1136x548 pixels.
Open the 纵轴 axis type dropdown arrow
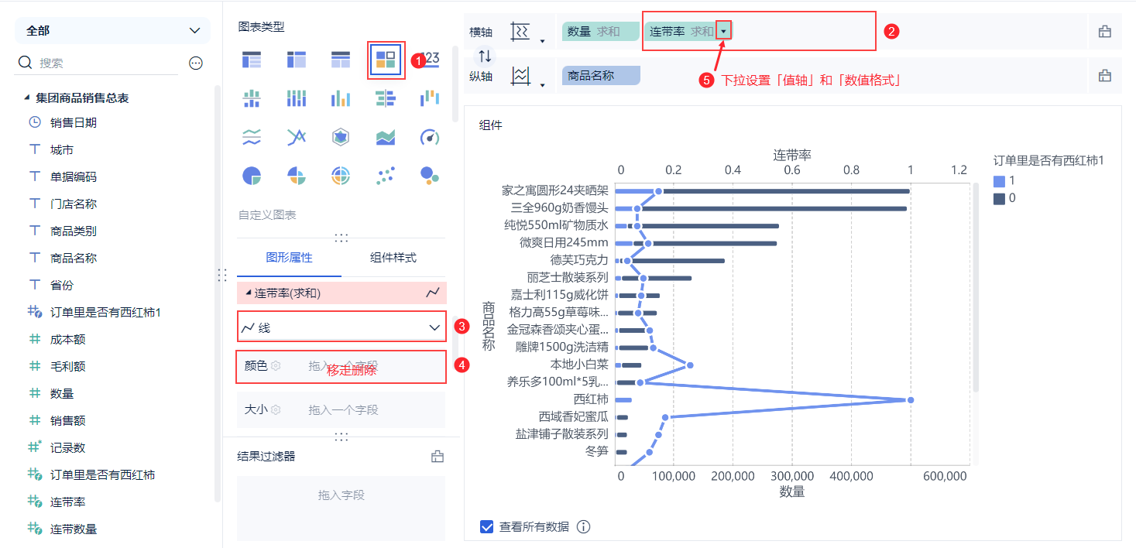coord(542,84)
